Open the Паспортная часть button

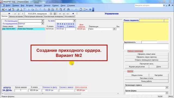(147, 64)
